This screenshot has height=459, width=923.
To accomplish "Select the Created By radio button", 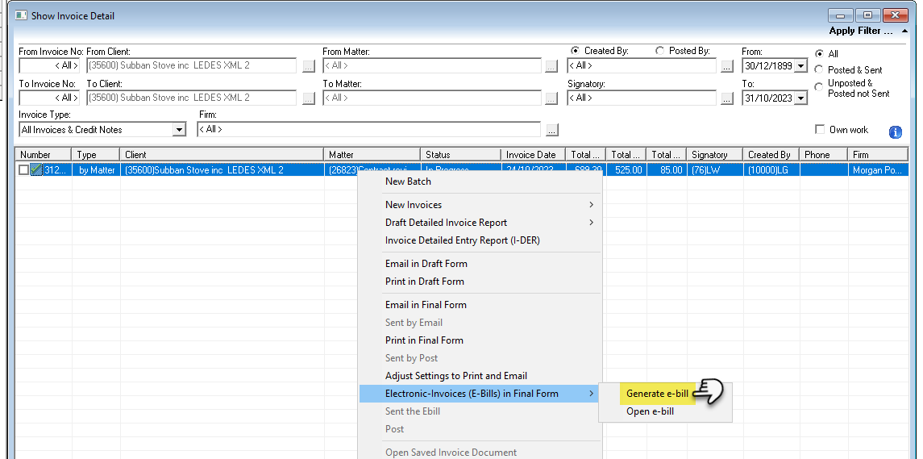I will pos(575,52).
